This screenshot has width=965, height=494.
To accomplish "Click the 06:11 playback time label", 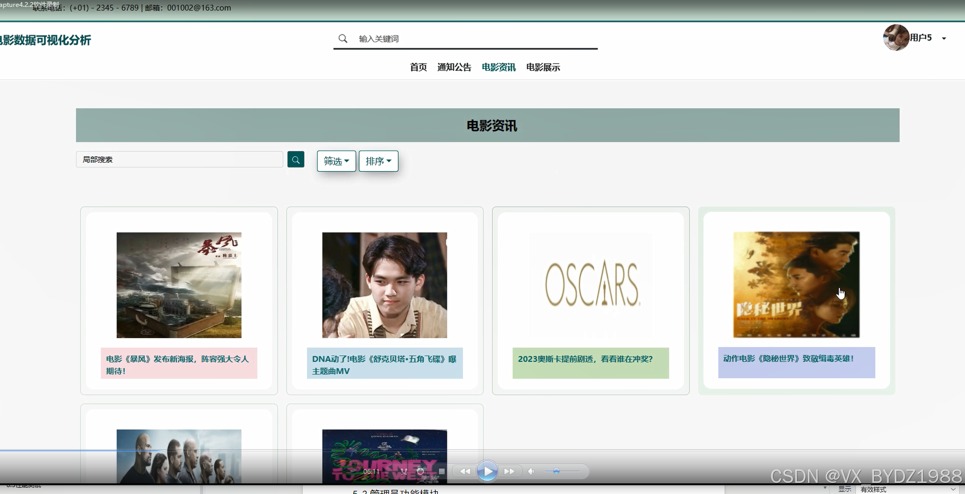I will [x=371, y=472].
